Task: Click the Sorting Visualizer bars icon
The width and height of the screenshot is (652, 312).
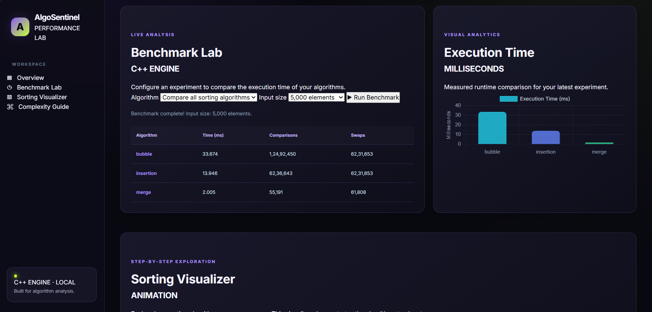Action: pos(10,97)
